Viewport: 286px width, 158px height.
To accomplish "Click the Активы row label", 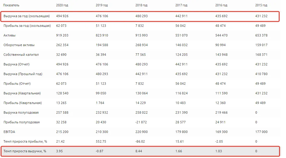I will click(x=9, y=35).
